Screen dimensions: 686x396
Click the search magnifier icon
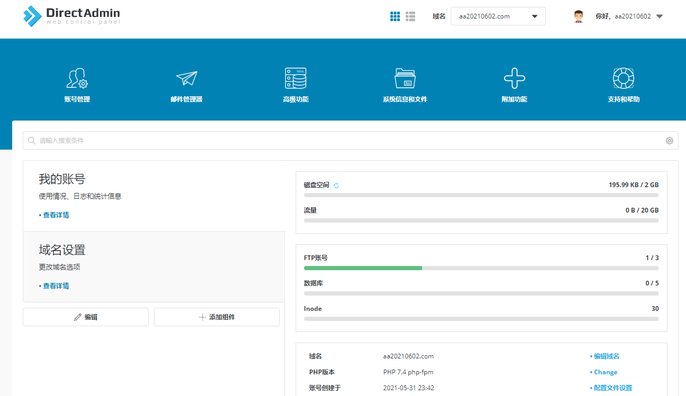point(32,141)
